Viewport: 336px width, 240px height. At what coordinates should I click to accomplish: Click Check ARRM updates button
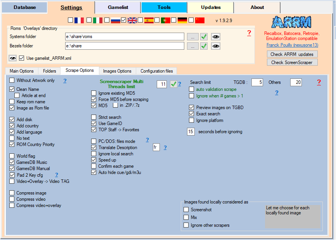[292, 54]
